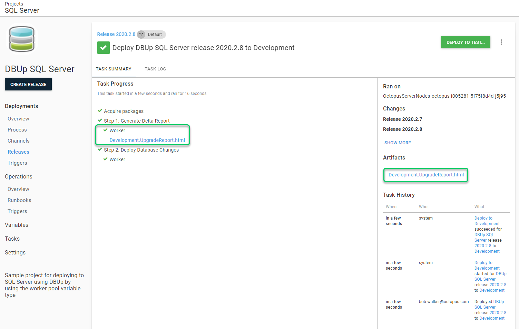
Task: Click checkmark next to Acquire packages
Action: [x=100, y=111]
